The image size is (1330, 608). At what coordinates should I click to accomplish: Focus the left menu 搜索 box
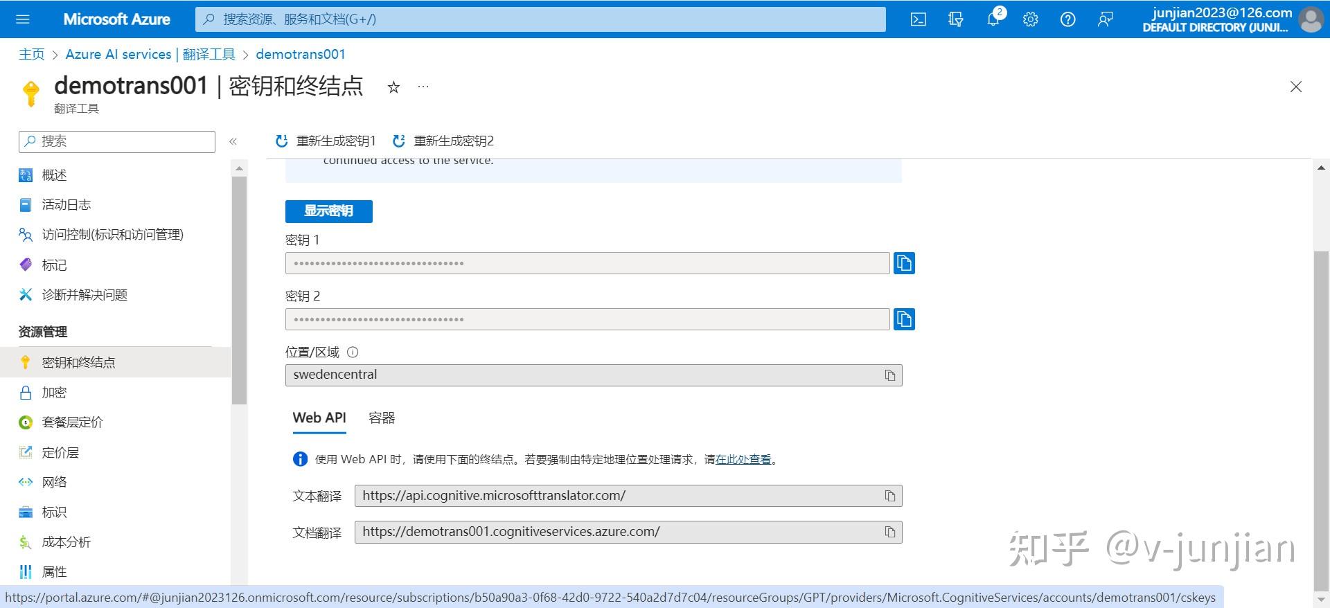coord(117,141)
